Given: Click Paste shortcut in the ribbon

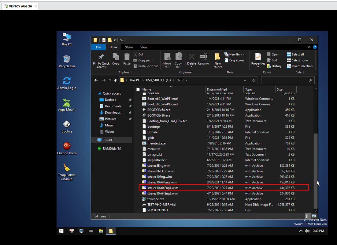Looking at the screenshot, I should click(x=146, y=66).
